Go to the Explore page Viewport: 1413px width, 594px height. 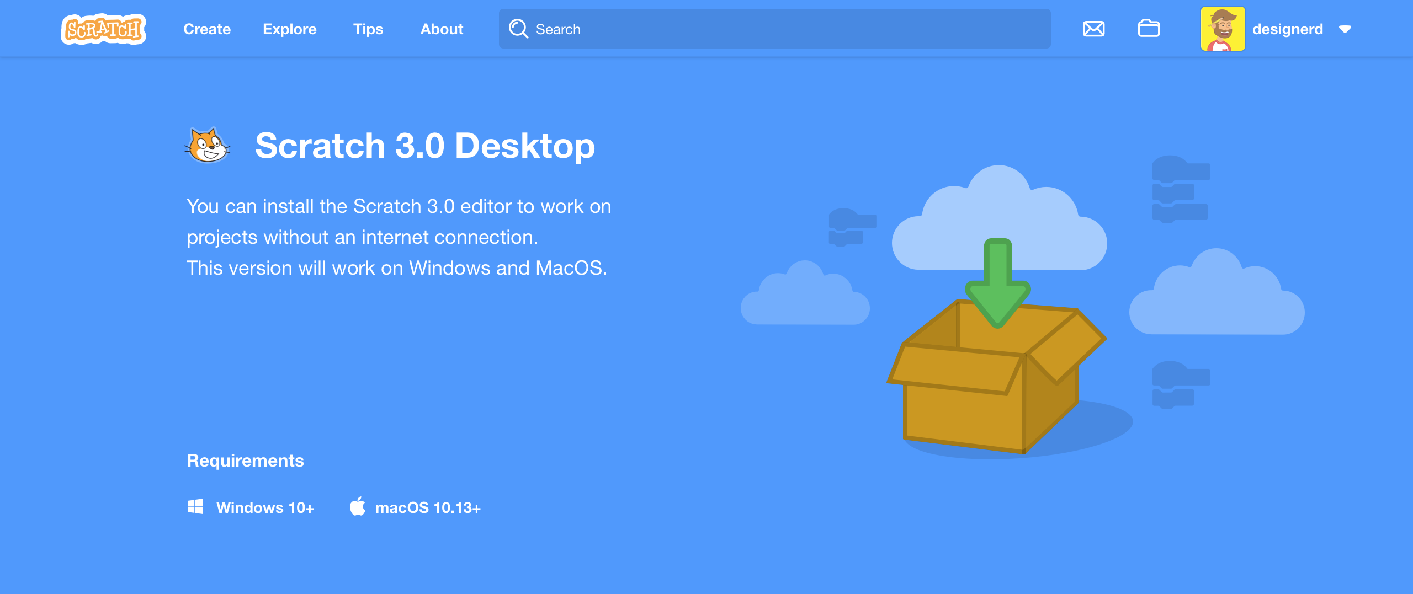click(290, 29)
